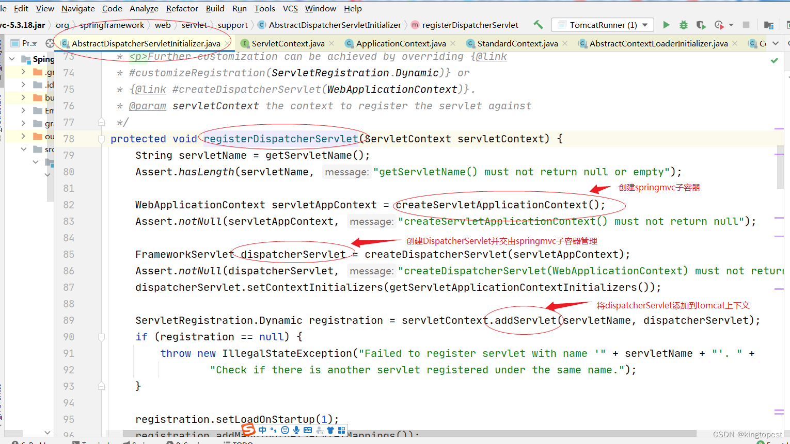
Task: Expand the .id folder in project tree
Action: click(23, 85)
